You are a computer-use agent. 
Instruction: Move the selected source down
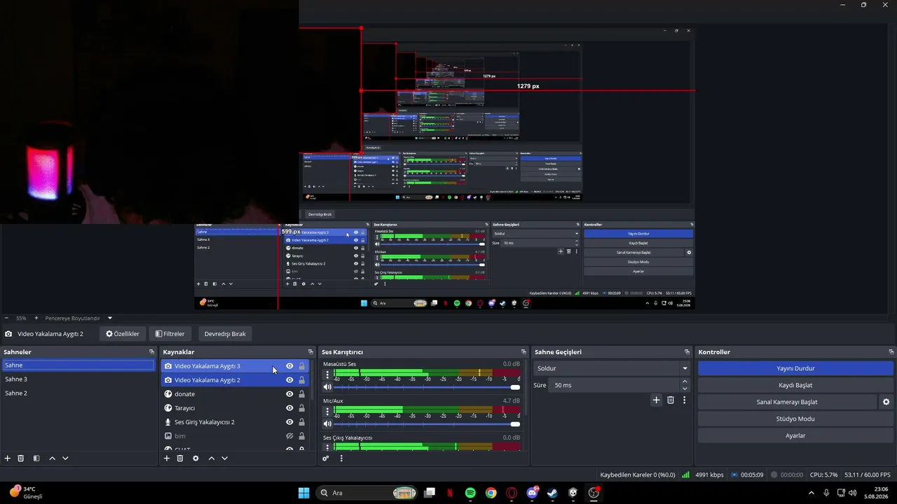pyautogui.click(x=224, y=458)
